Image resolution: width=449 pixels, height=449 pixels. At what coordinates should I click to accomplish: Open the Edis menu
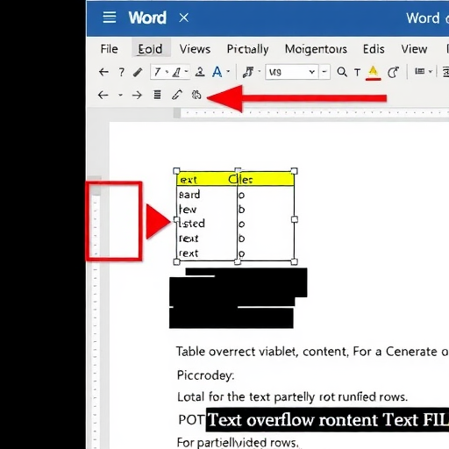click(x=374, y=49)
